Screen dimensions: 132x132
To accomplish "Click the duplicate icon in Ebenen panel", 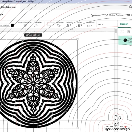I will (x=128, y=32).
